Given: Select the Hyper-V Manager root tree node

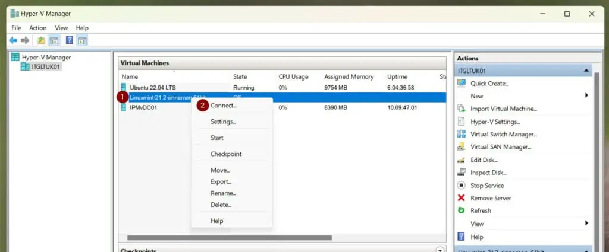Looking at the screenshot, I should [46, 58].
